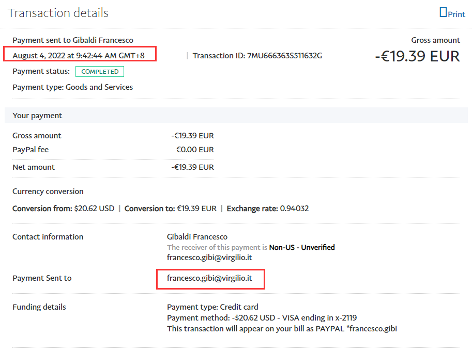Screen dimensions: 472x352
Task: Click the email below the Non-US - Unverified line
Action: (209, 257)
